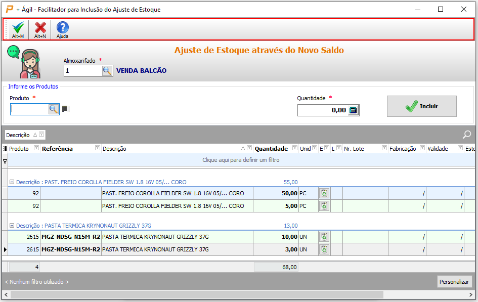Screen dimensions: 478x302
Task: Open filter on Validade column
Action: pos(460,148)
